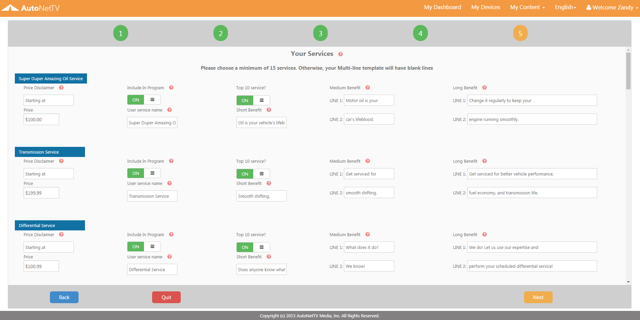
Task: Click the $100.00 price field
Action: [x=41, y=119]
